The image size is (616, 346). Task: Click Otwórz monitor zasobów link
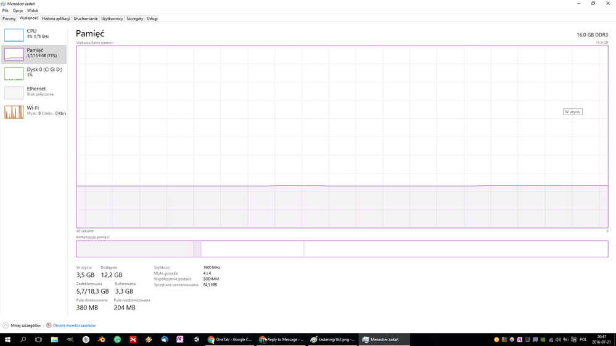pos(74,325)
